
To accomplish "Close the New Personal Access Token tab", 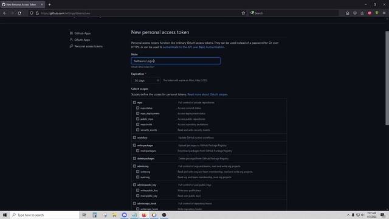I will 42,4.
